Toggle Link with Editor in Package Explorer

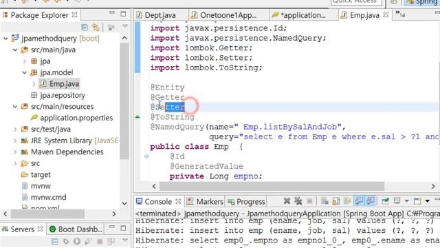(x=96, y=28)
